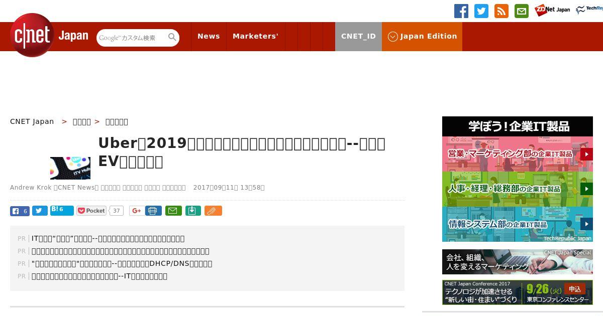Tweet the article via Twitter share button
The image size is (603, 316).
40,211
